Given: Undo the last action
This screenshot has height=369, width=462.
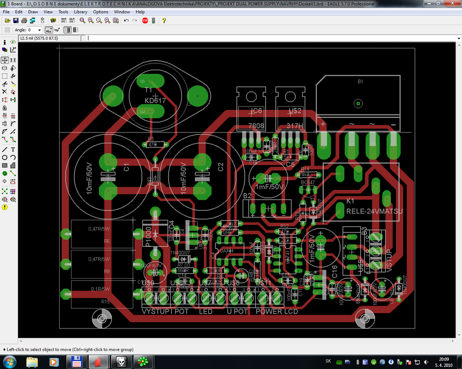Looking at the screenshot, I should (x=126, y=20).
